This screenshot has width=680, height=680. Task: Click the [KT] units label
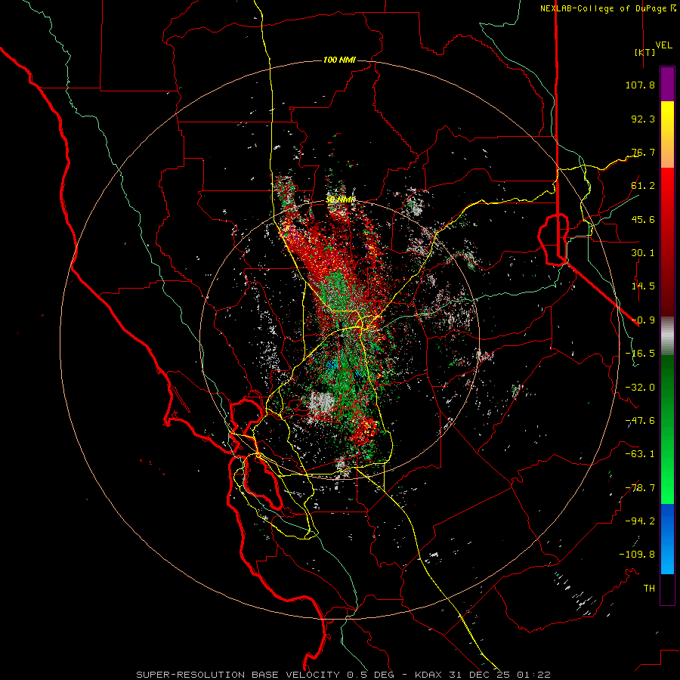tap(645, 52)
